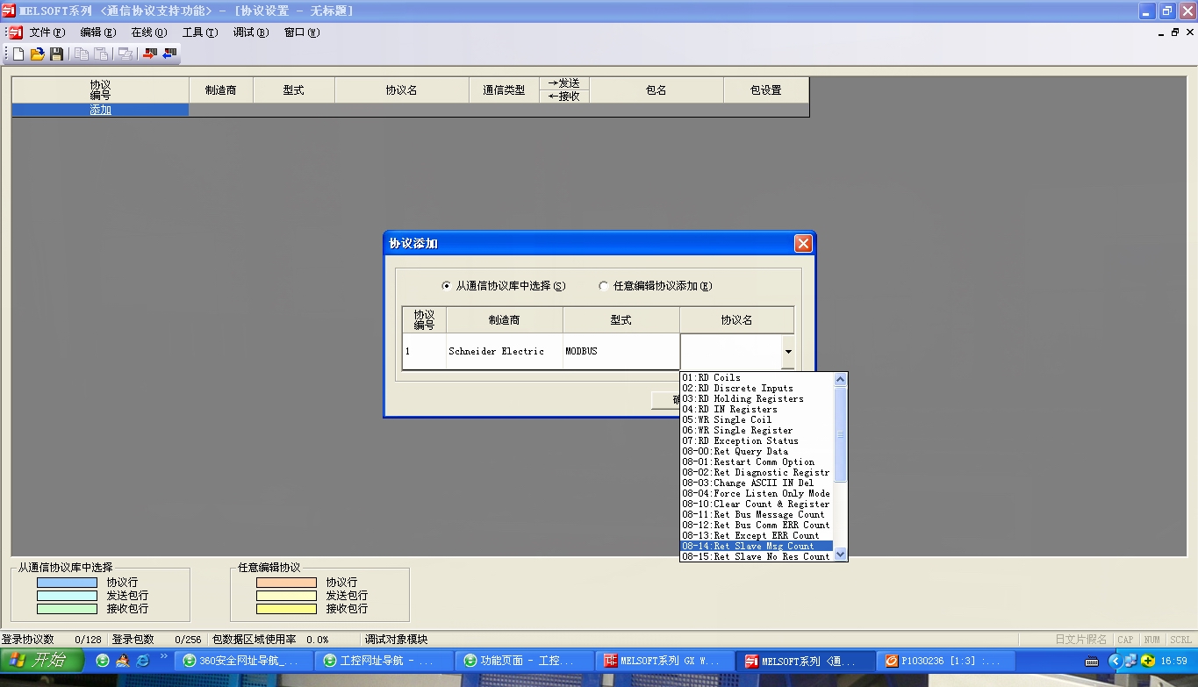This screenshot has height=687, width=1198.
Task: Close the 协议添加 dialog with red X
Action: point(802,244)
